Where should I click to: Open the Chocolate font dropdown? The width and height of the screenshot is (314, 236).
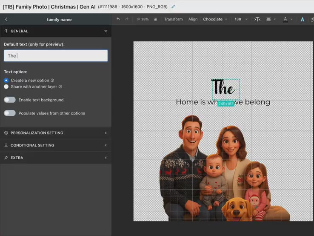click(215, 19)
